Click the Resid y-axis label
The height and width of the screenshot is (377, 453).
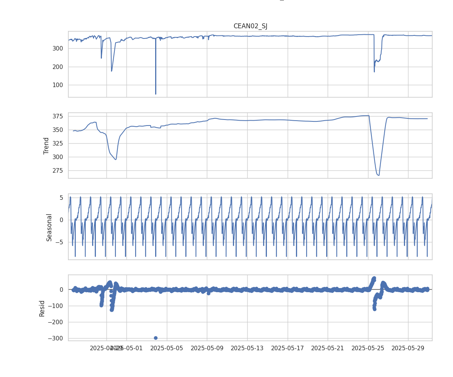[42, 308]
